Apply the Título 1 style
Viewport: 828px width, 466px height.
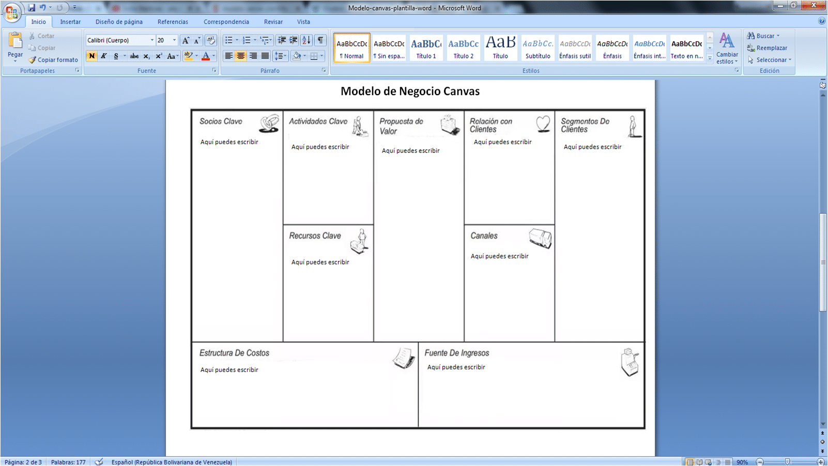pos(426,48)
